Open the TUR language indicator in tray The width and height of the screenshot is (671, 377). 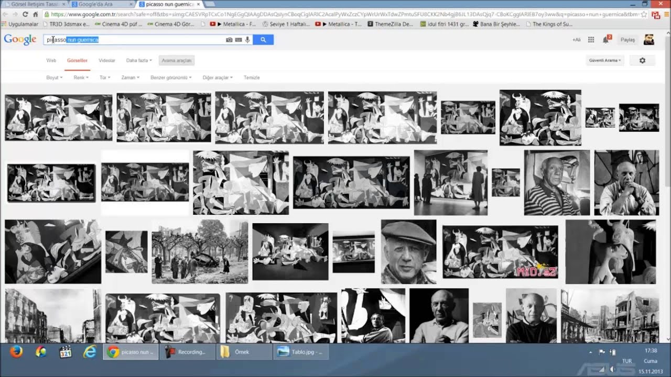click(626, 361)
